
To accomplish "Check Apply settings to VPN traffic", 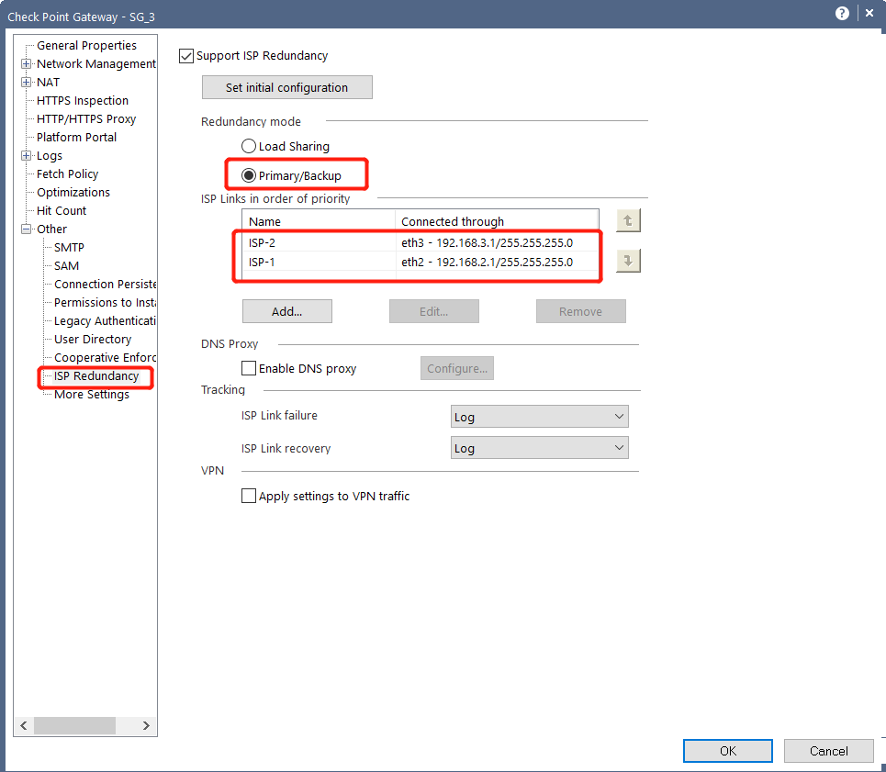I will click(248, 496).
